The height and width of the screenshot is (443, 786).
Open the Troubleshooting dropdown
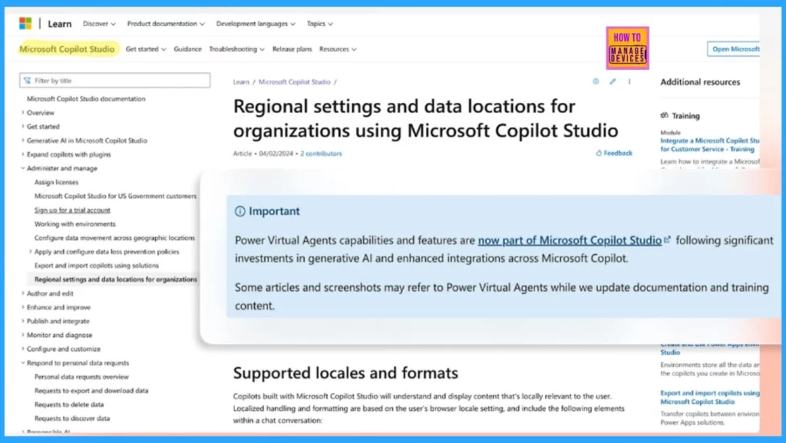tap(236, 49)
